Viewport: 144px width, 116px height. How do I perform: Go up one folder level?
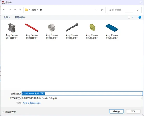coord(20,10)
